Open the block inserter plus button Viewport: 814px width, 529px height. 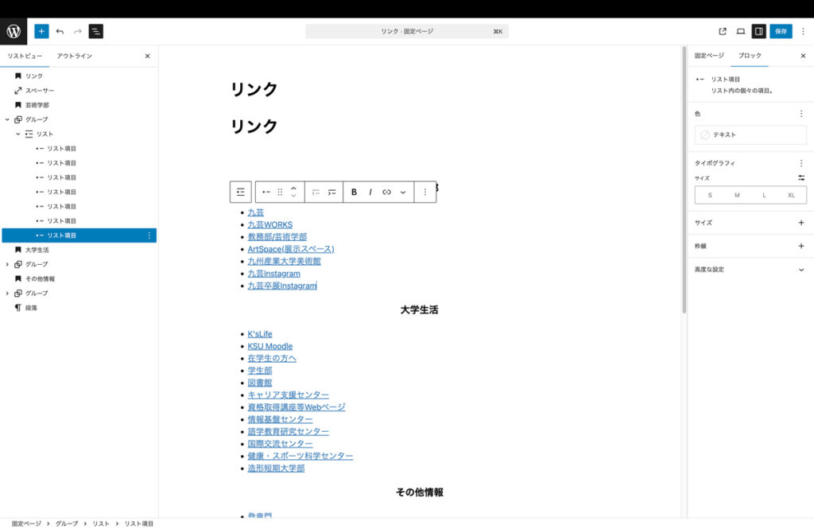[41, 31]
